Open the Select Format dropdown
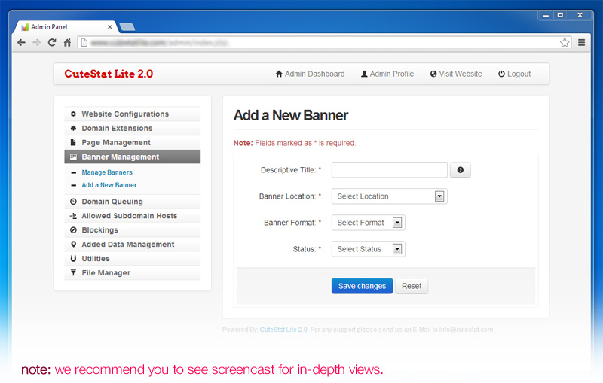The image size is (603, 383). (x=369, y=223)
